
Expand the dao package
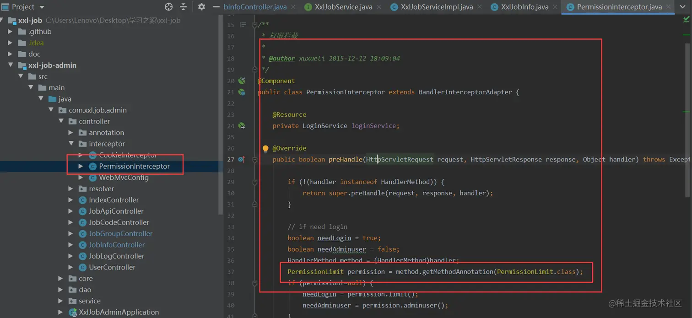click(x=61, y=290)
